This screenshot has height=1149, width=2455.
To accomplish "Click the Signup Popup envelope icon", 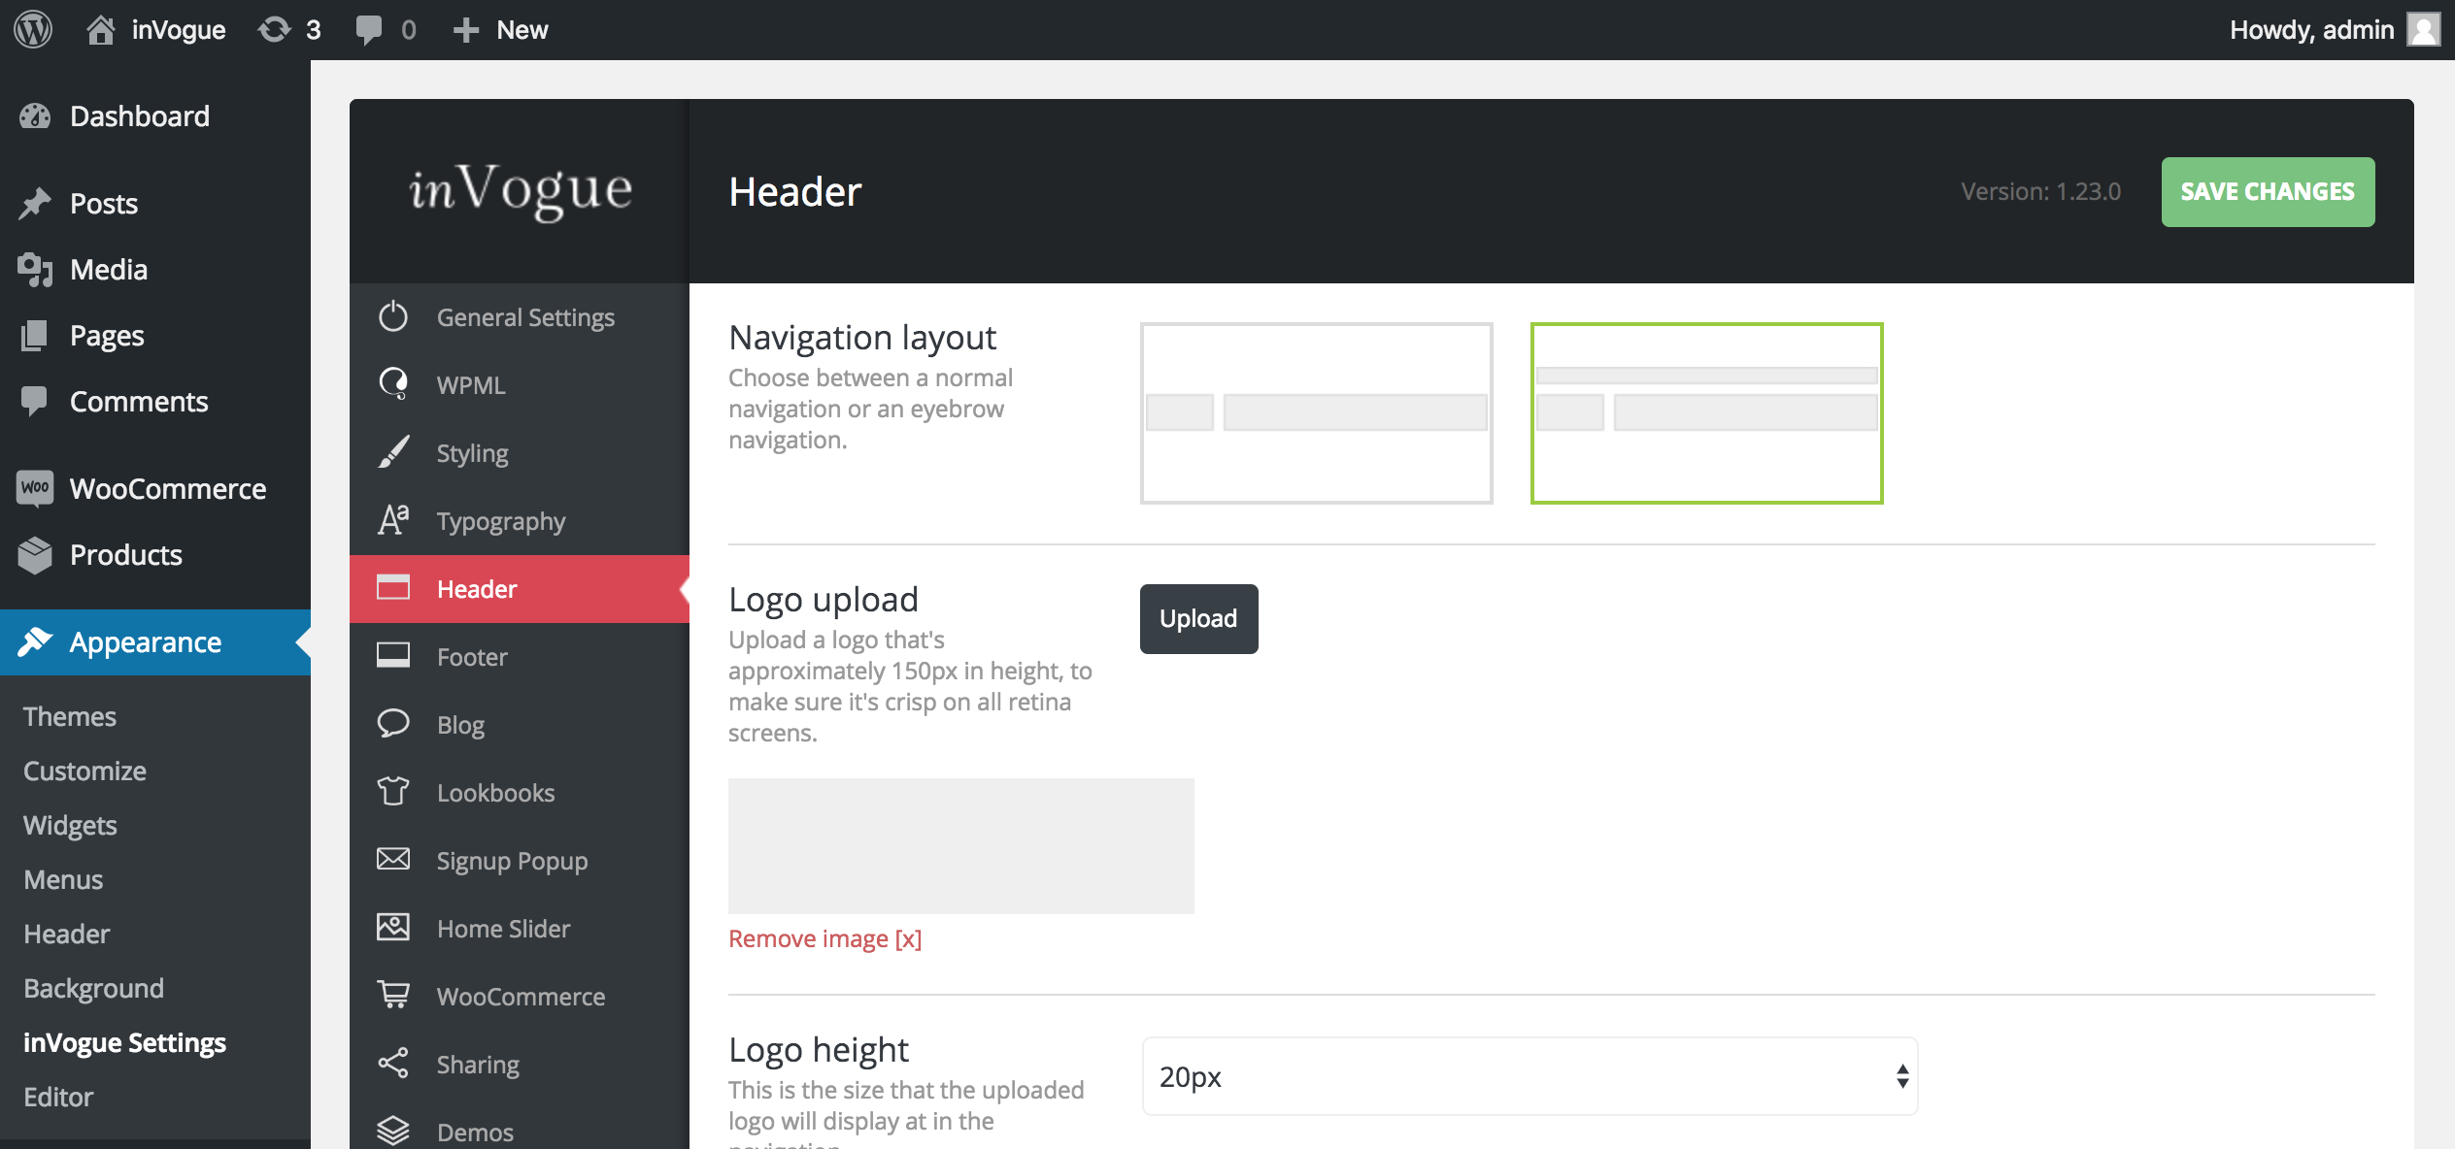I will (393, 859).
